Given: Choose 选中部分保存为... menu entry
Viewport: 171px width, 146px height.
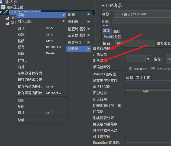Looking at the screenshot, I should (x=41, y=73).
